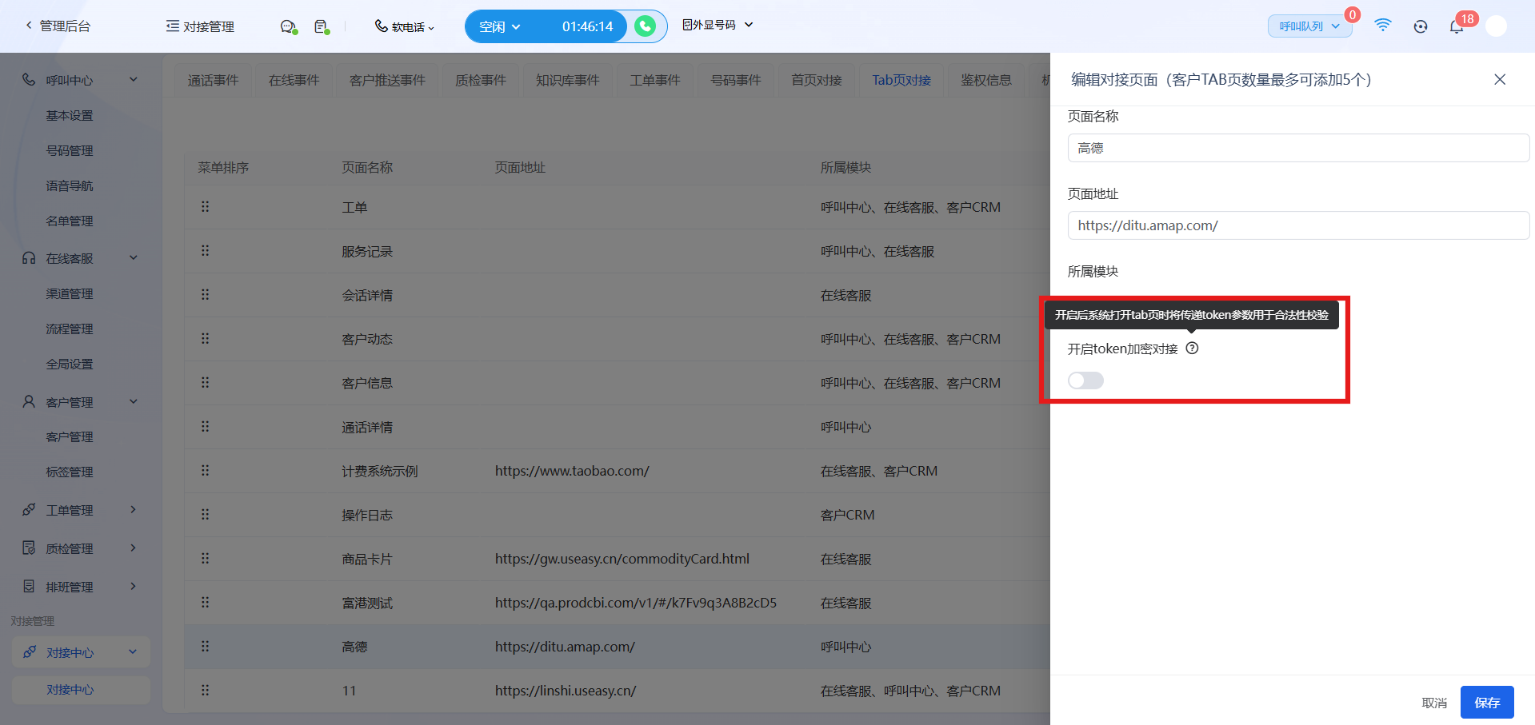The image size is (1535, 725).
Task: Collapse the 呼叫中心 sidebar group
Action: 134,79
